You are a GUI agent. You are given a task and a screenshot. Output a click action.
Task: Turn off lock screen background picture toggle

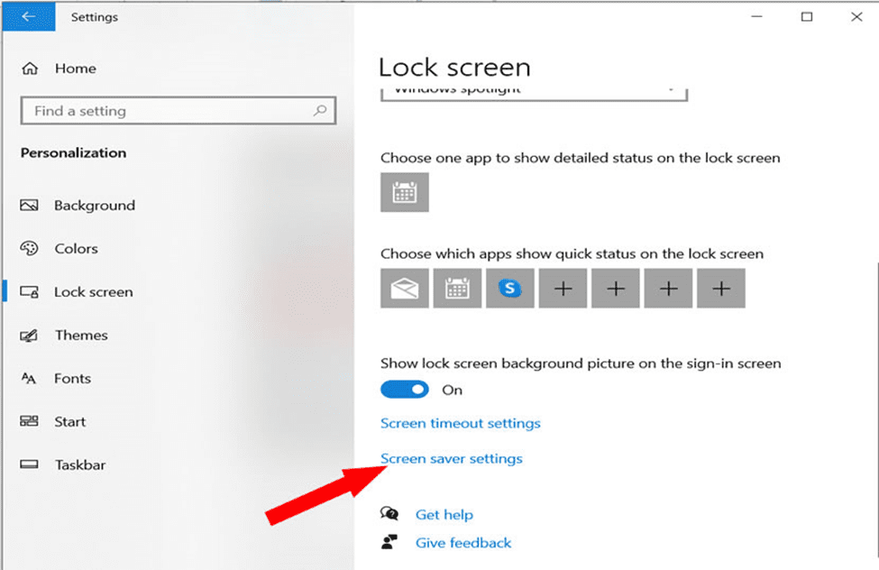point(404,390)
